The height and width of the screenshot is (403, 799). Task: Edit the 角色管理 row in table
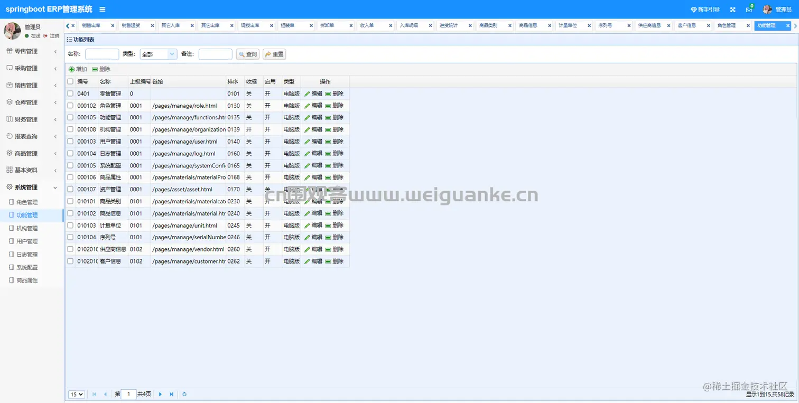[x=313, y=106]
